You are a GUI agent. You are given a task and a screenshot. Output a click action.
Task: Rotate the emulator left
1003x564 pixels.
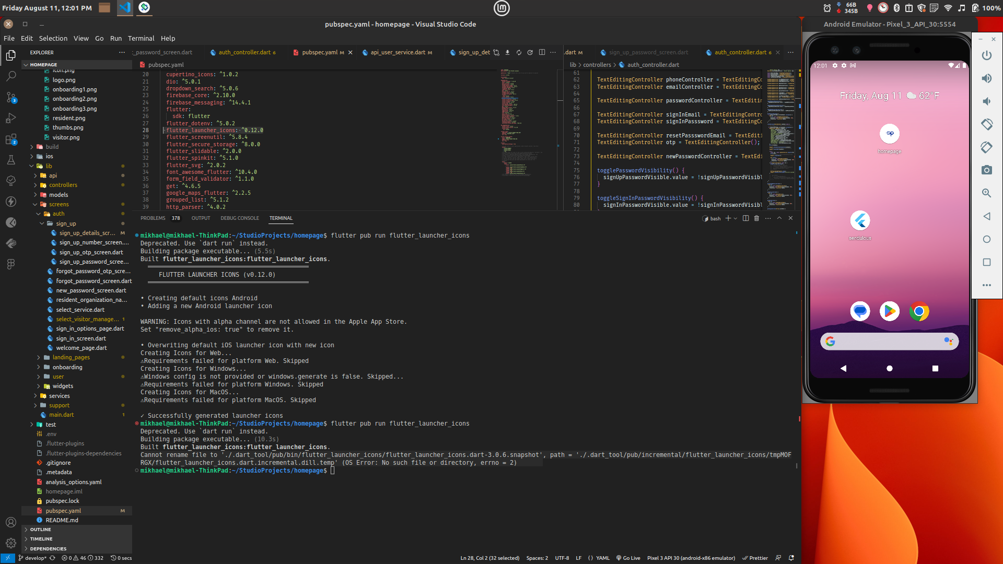(986, 124)
